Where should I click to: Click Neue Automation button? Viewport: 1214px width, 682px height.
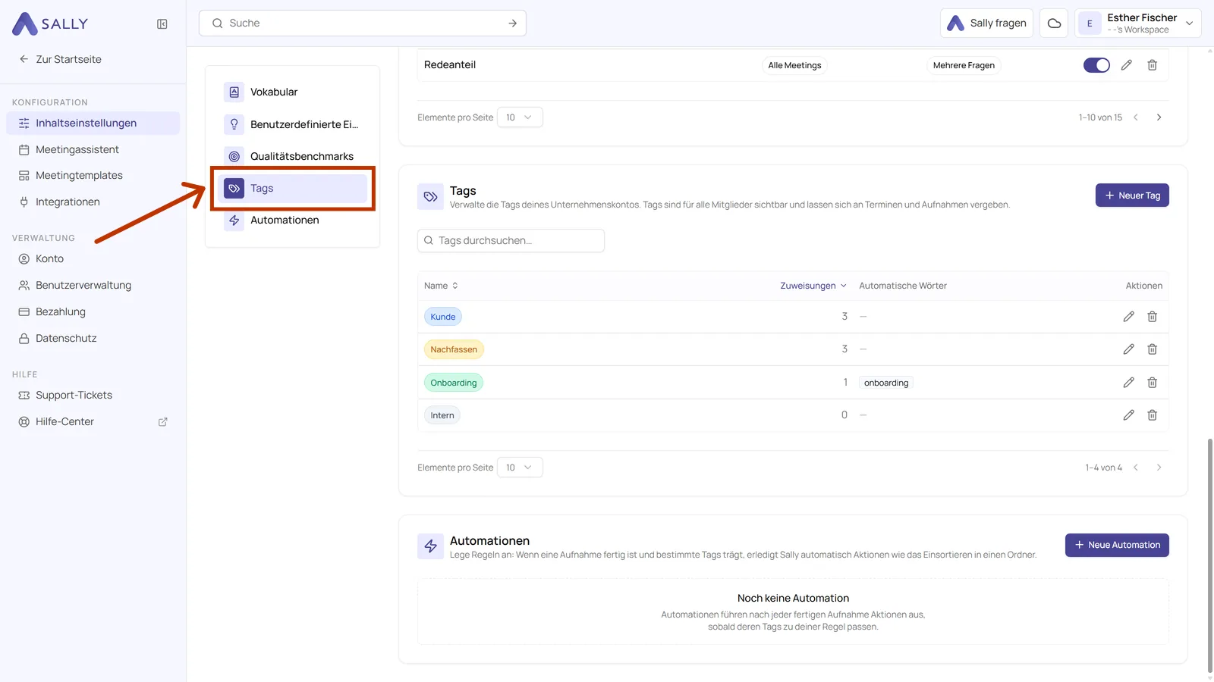1117,546
